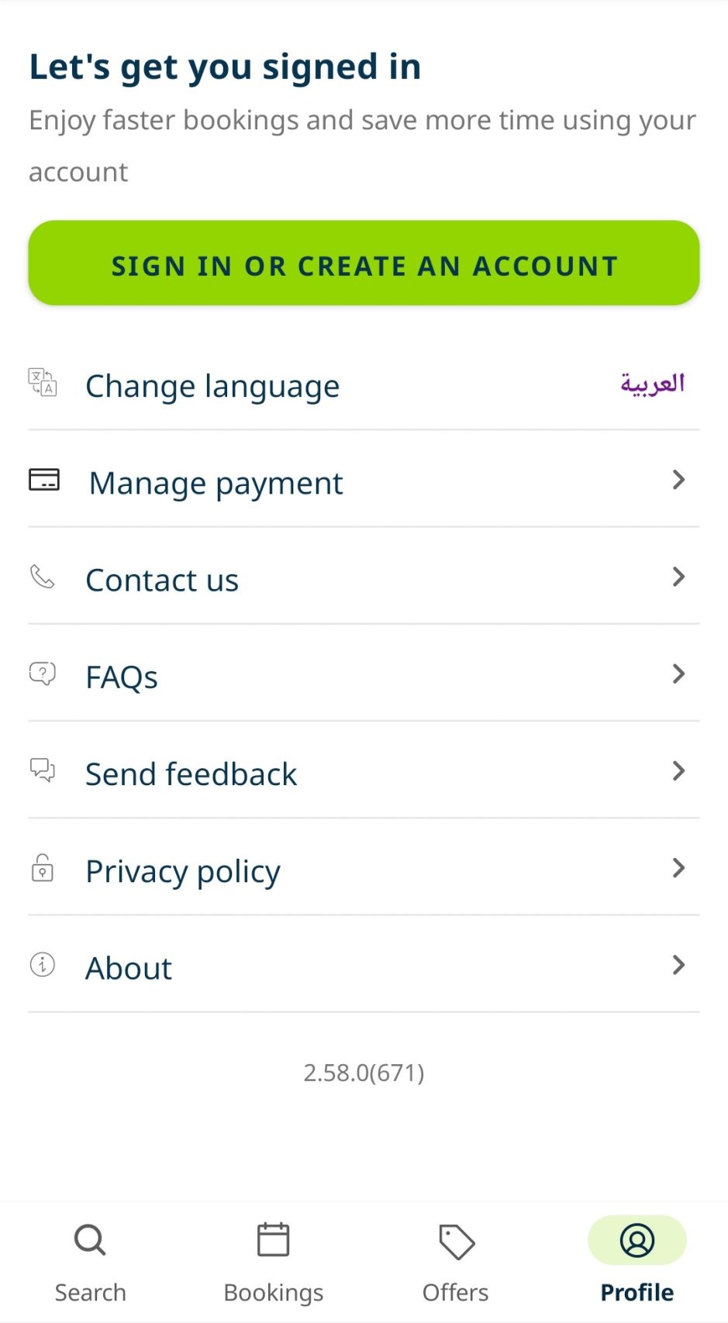The height and width of the screenshot is (1323, 728).
Task: Open the Contact us chevron arrow
Action: pos(678,577)
